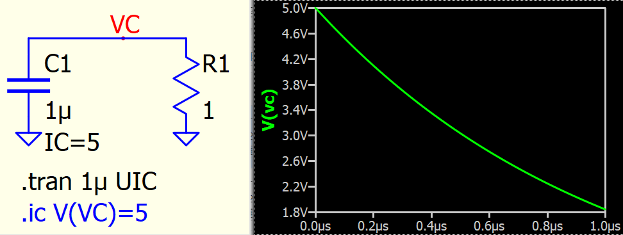Click the R1 component name label
The image size is (623, 235).
(216, 65)
